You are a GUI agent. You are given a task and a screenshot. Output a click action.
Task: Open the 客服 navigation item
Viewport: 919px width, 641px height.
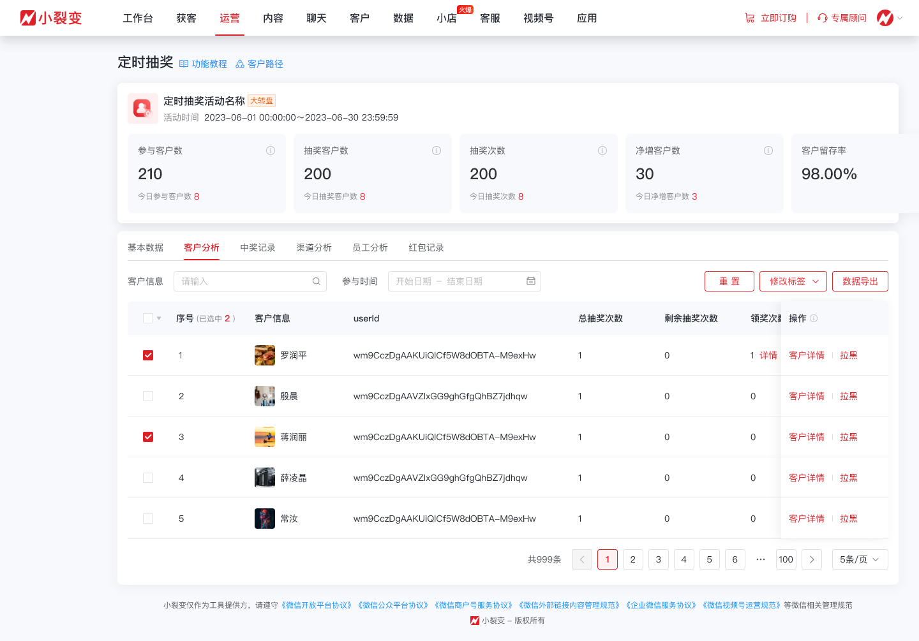[x=490, y=18]
